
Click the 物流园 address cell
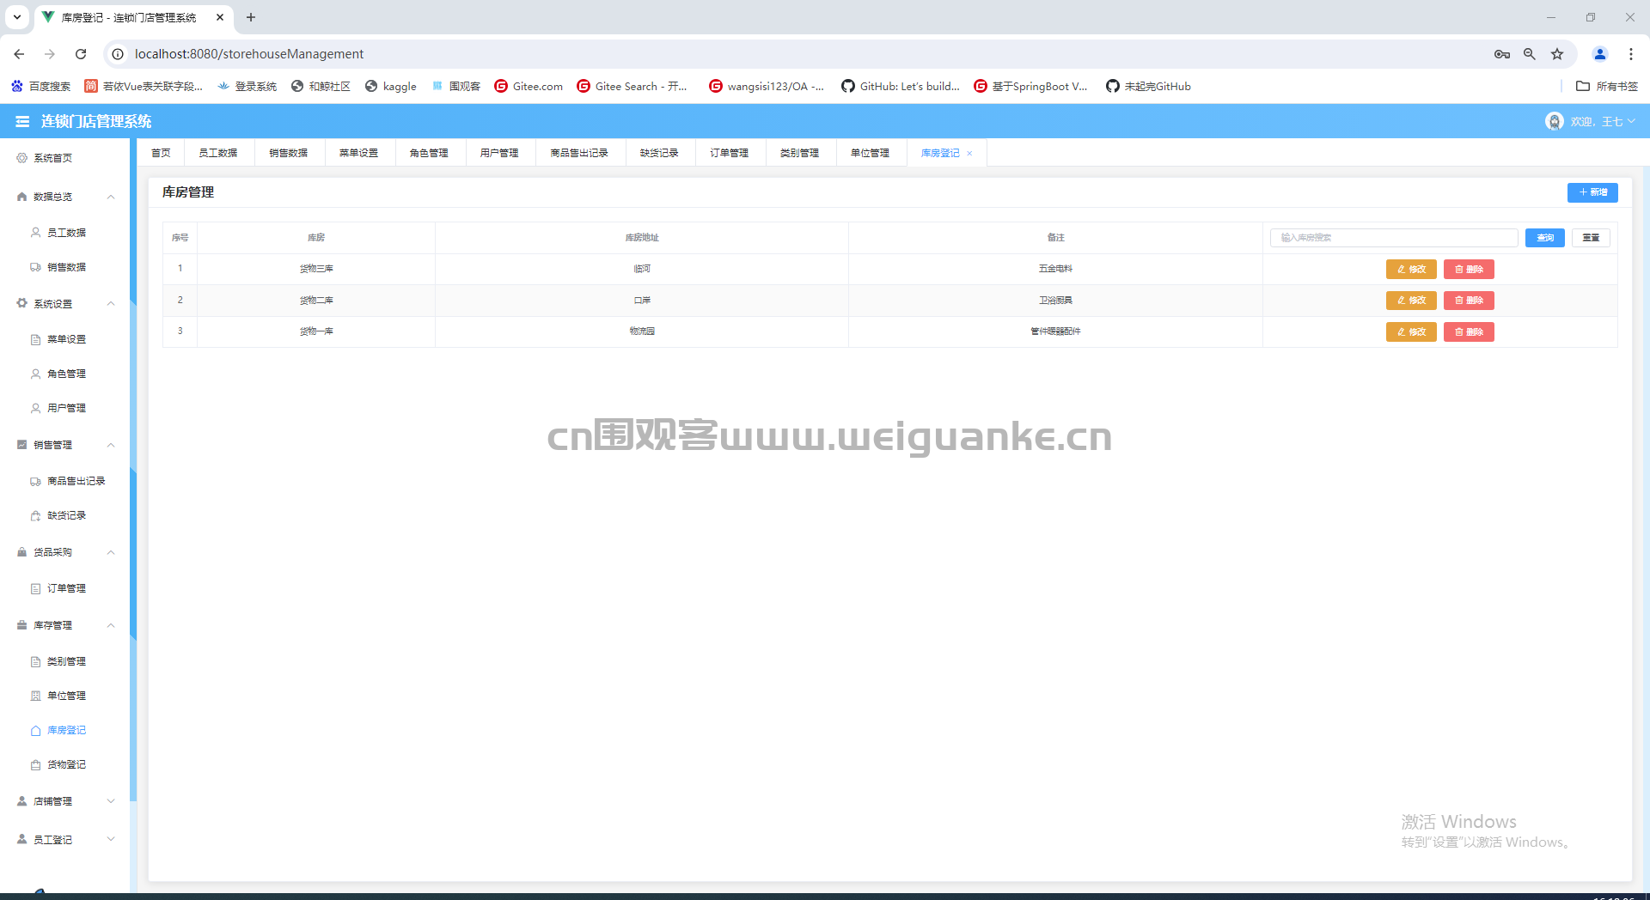coord(642,331)
